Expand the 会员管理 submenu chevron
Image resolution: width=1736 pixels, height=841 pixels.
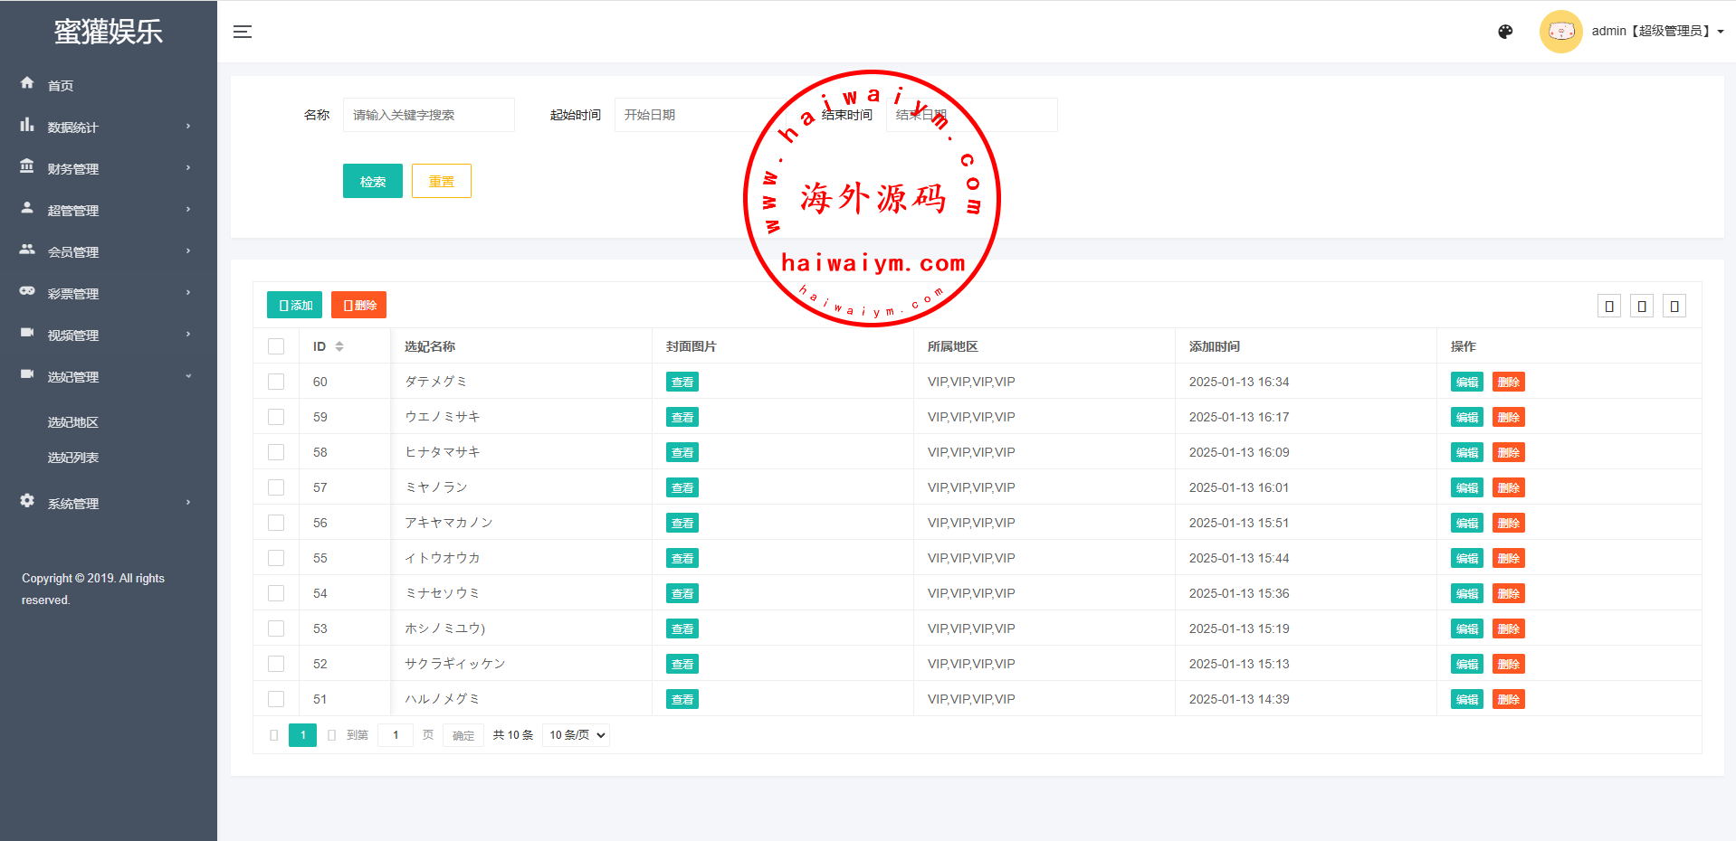[x=188, y=251]
